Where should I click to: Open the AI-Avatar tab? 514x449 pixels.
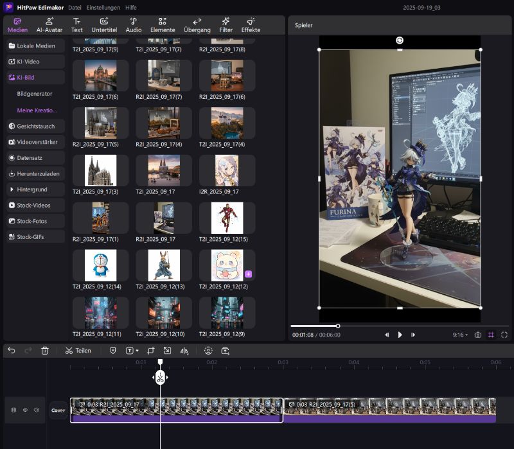[x=49, y=25]
